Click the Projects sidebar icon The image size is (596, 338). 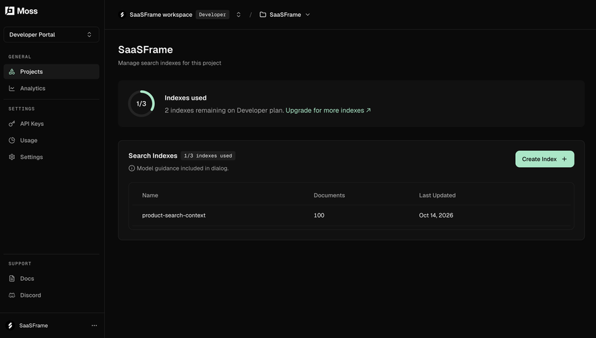(11, 71)
